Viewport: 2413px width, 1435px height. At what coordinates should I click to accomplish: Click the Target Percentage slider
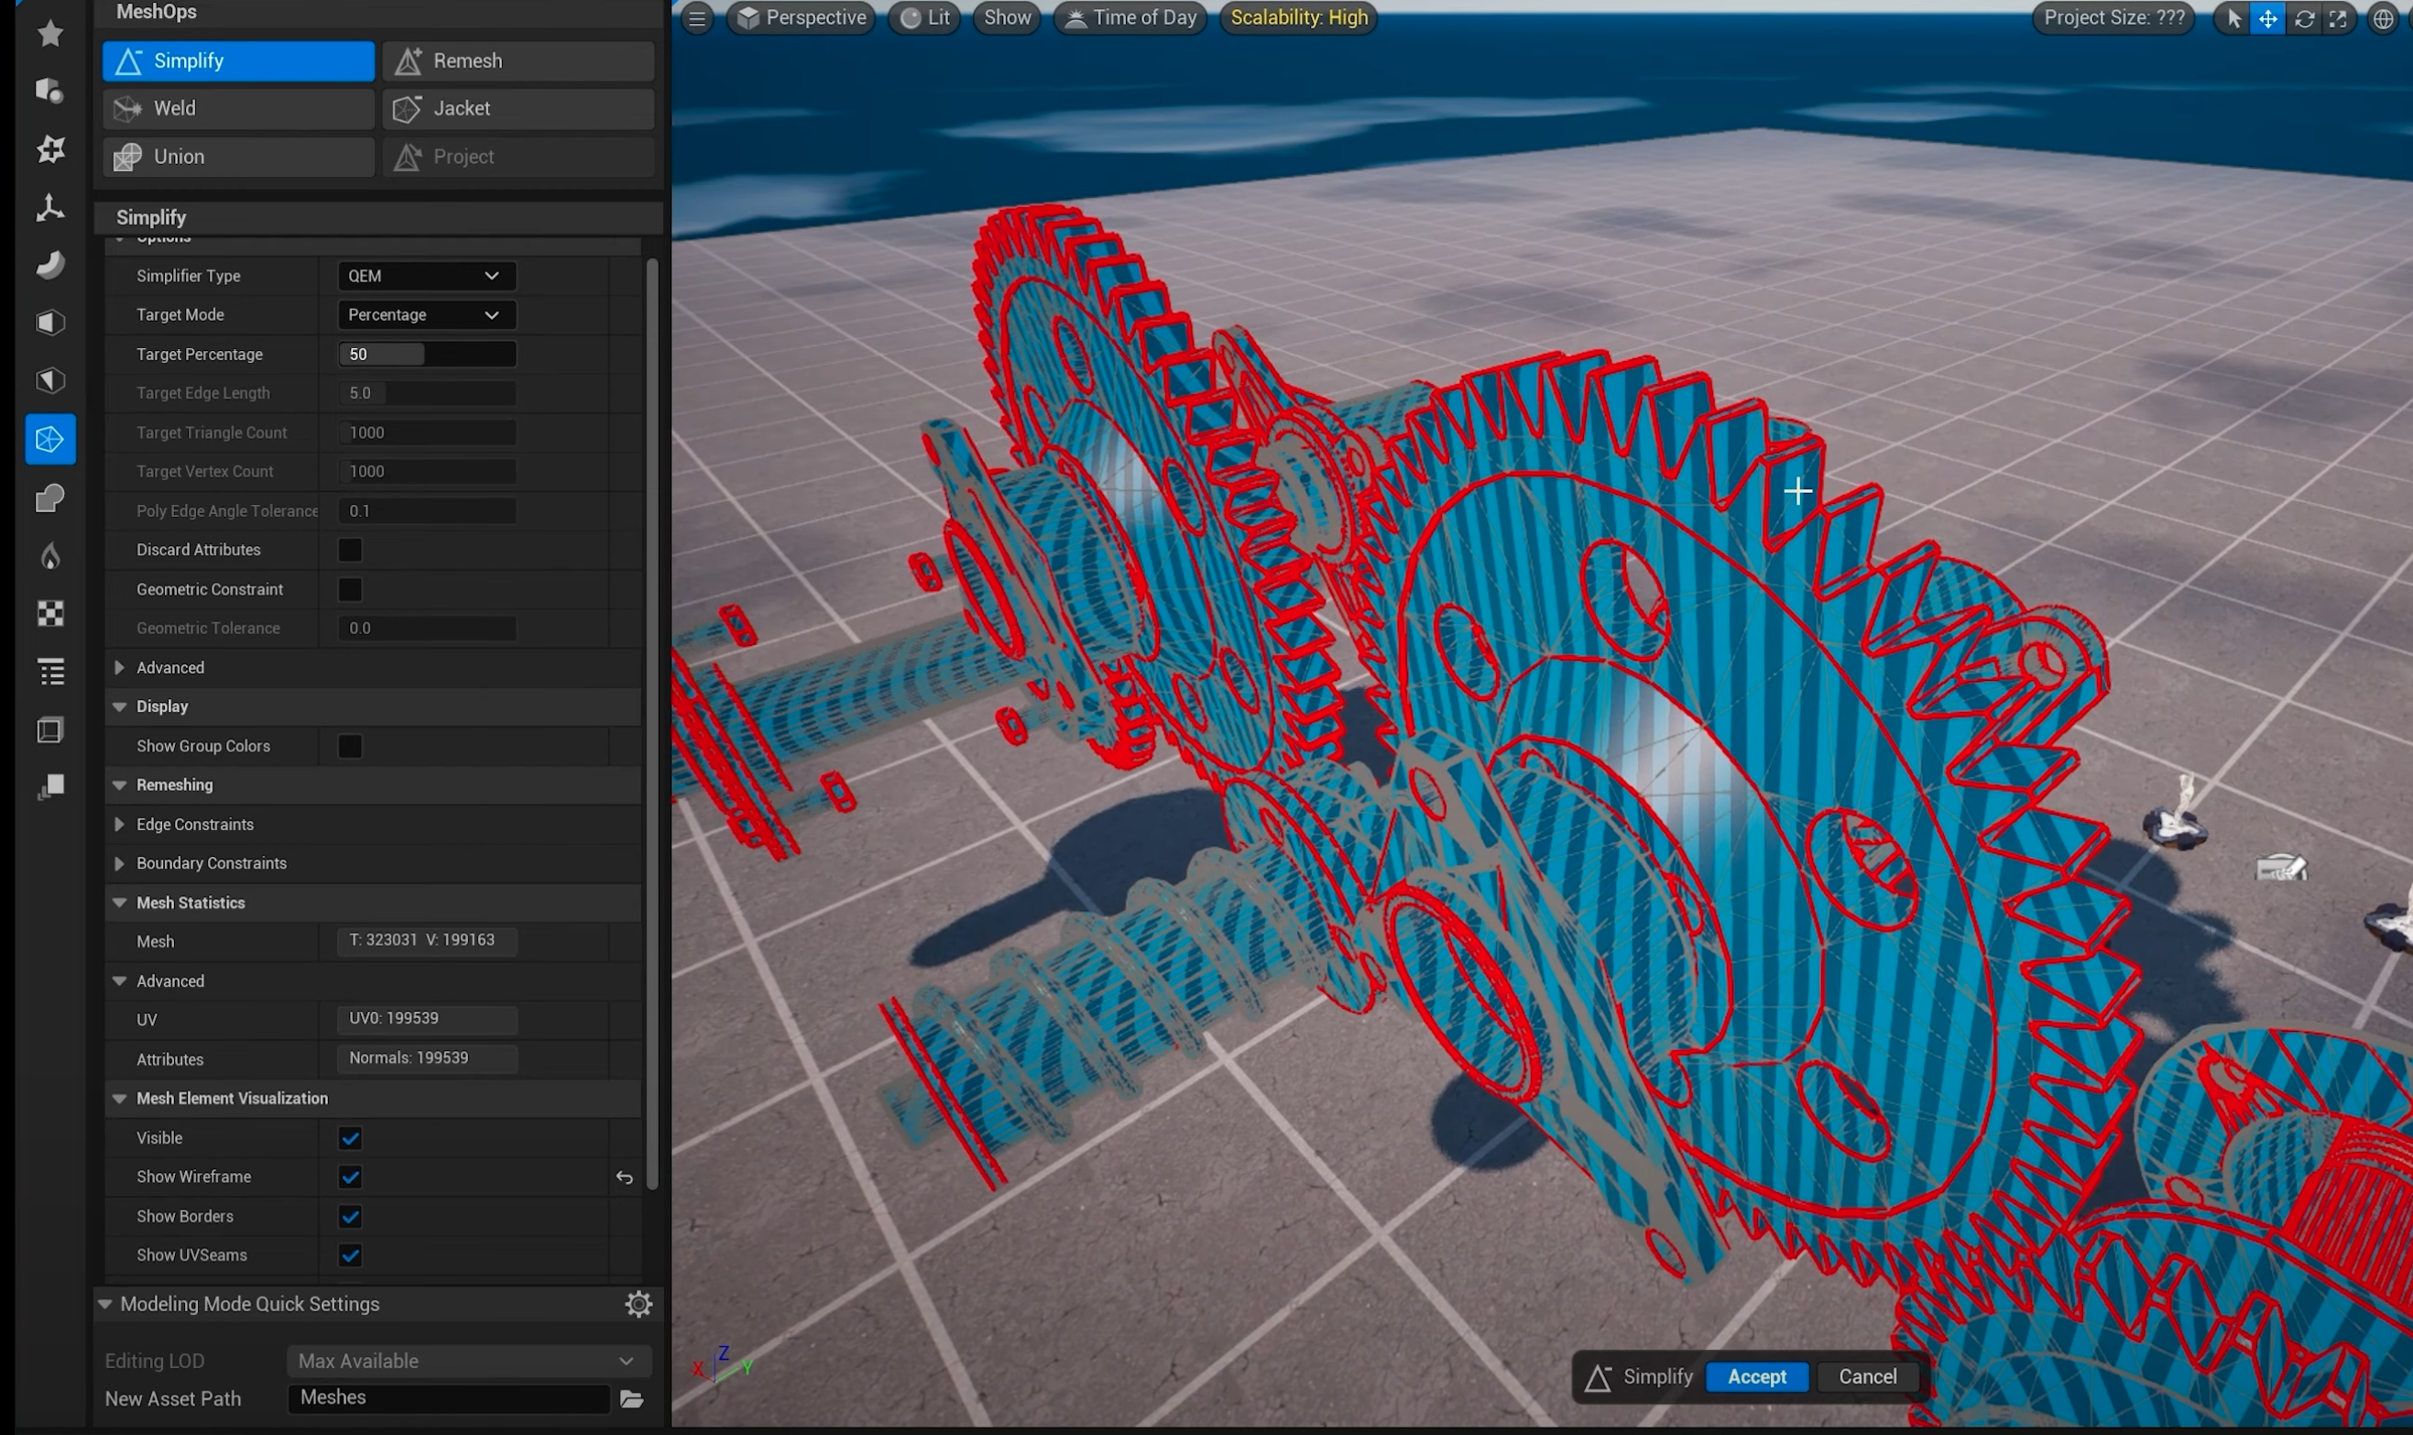[427, 355]
